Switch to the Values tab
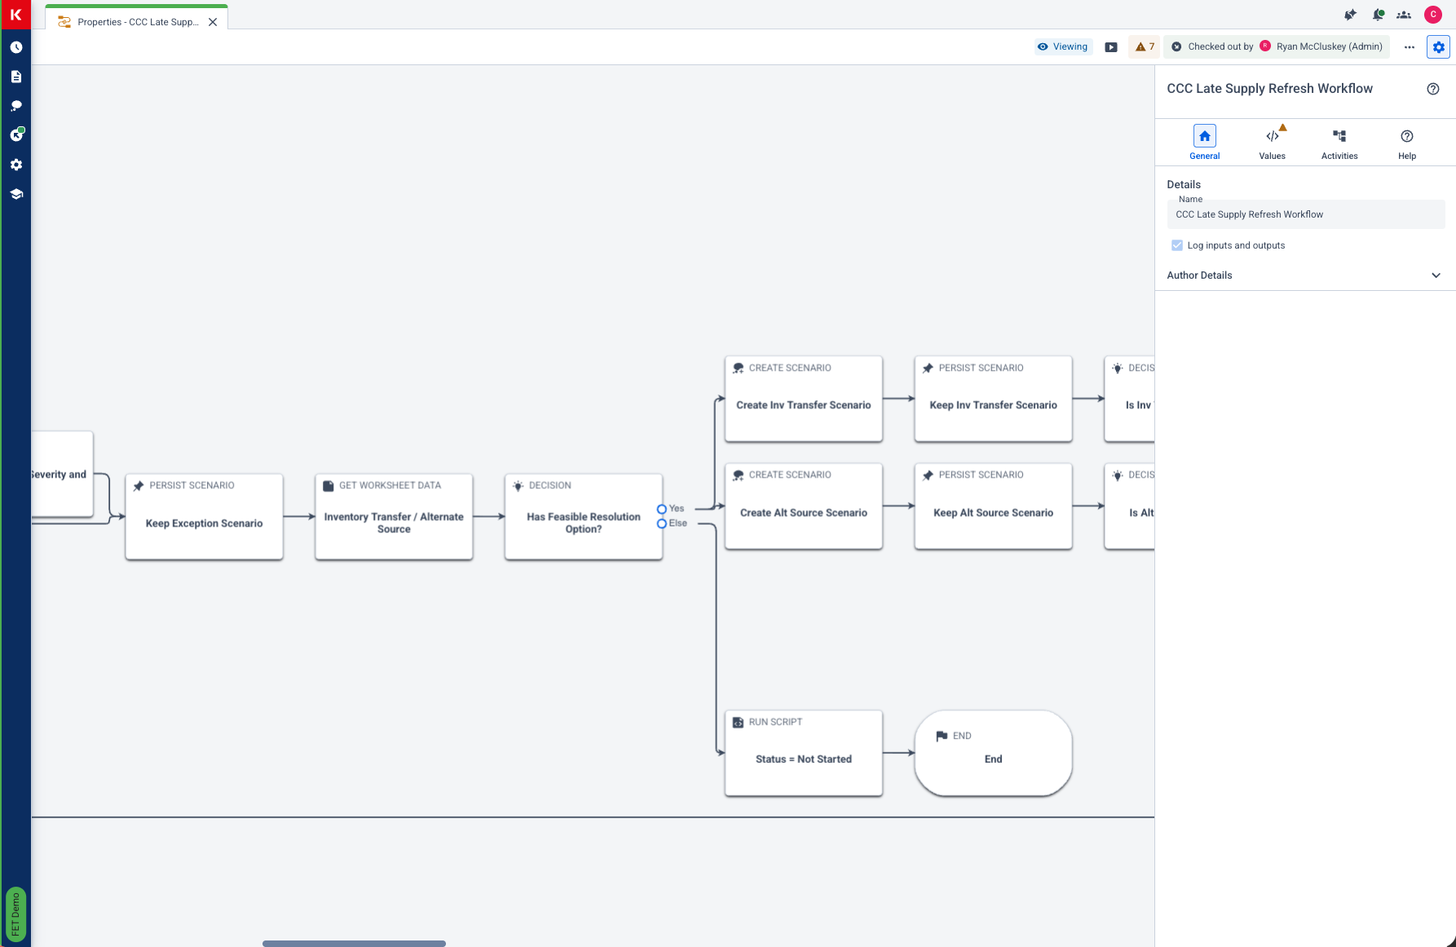The image size is (1456, 947). [1272, 143]
